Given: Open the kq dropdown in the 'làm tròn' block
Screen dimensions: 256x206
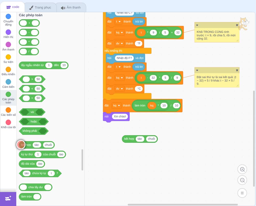Looking at the screenshot, I should [116, 106].
